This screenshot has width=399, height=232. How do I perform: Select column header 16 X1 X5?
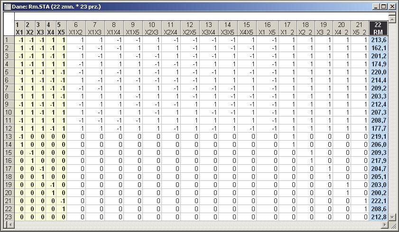(268, 28)
